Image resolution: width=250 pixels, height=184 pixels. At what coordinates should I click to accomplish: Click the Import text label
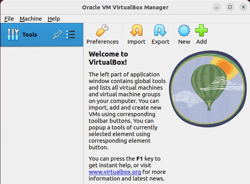pos(136,42)
